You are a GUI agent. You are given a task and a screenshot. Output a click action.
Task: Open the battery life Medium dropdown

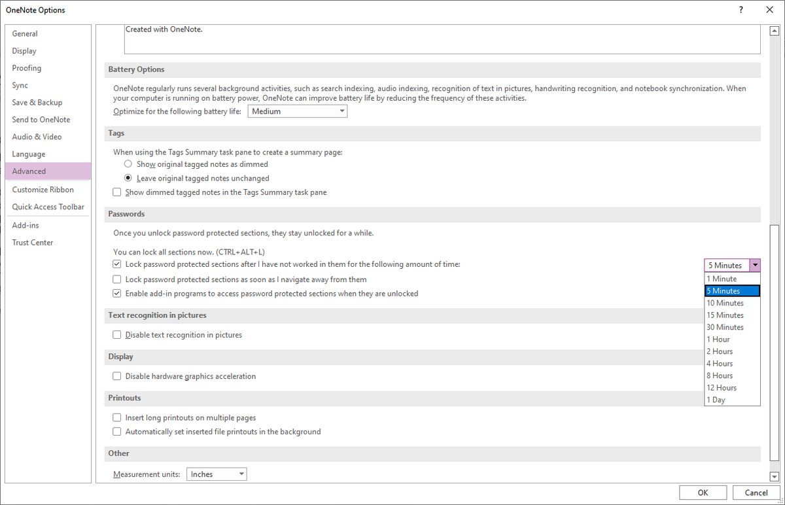pos(297,111)
